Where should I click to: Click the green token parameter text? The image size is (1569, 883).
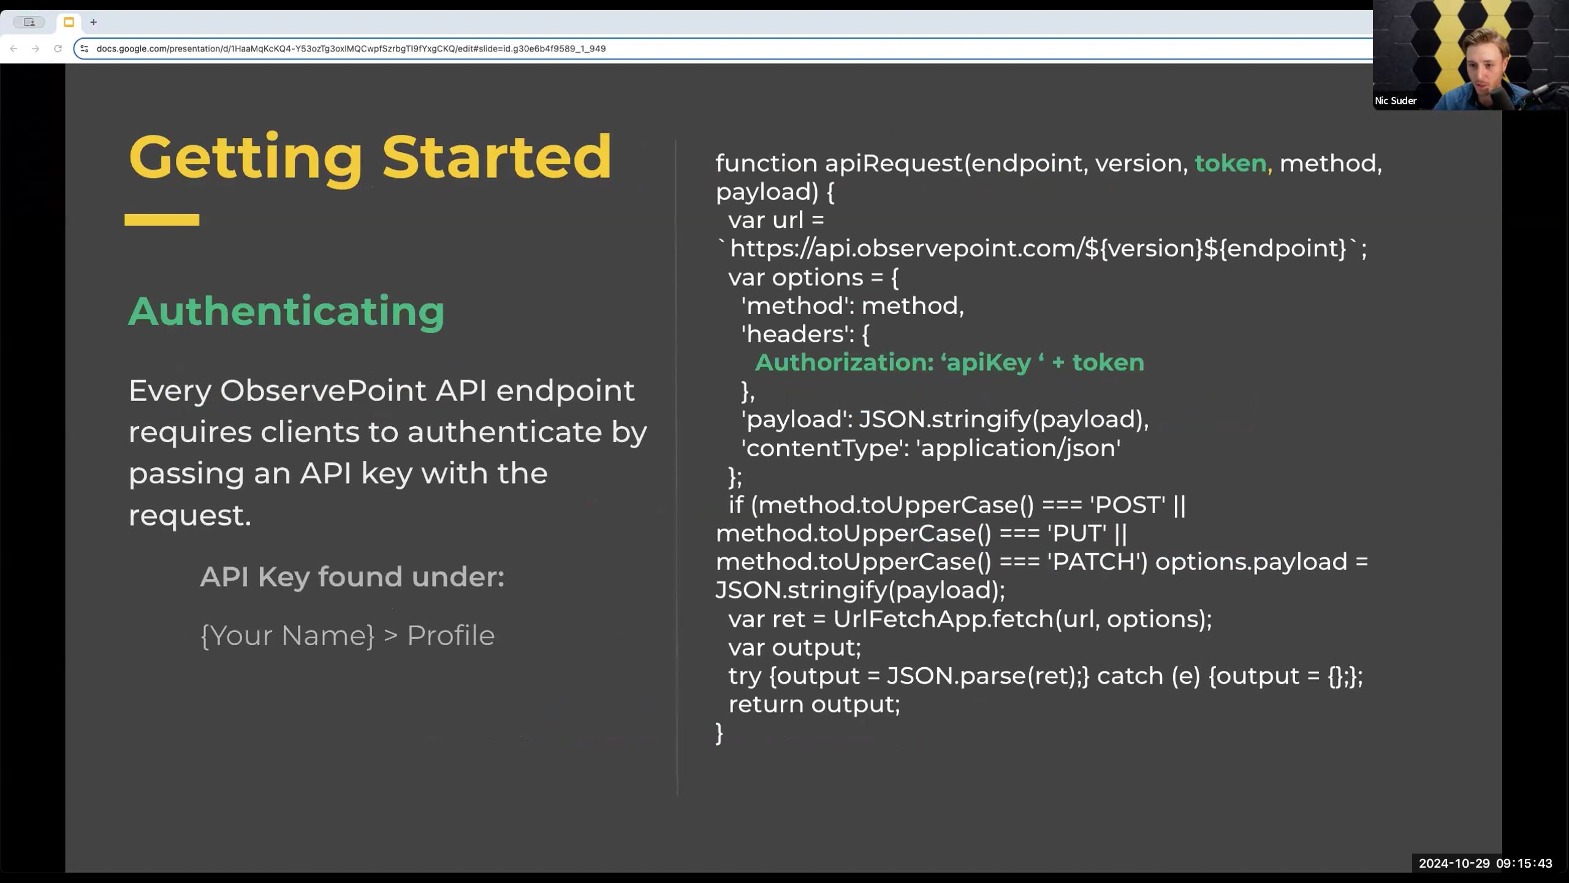point(1230,163)
